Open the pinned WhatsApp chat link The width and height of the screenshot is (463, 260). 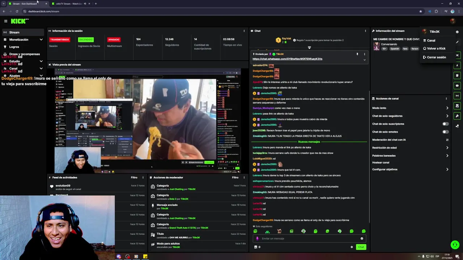click(x=287, y=59)
